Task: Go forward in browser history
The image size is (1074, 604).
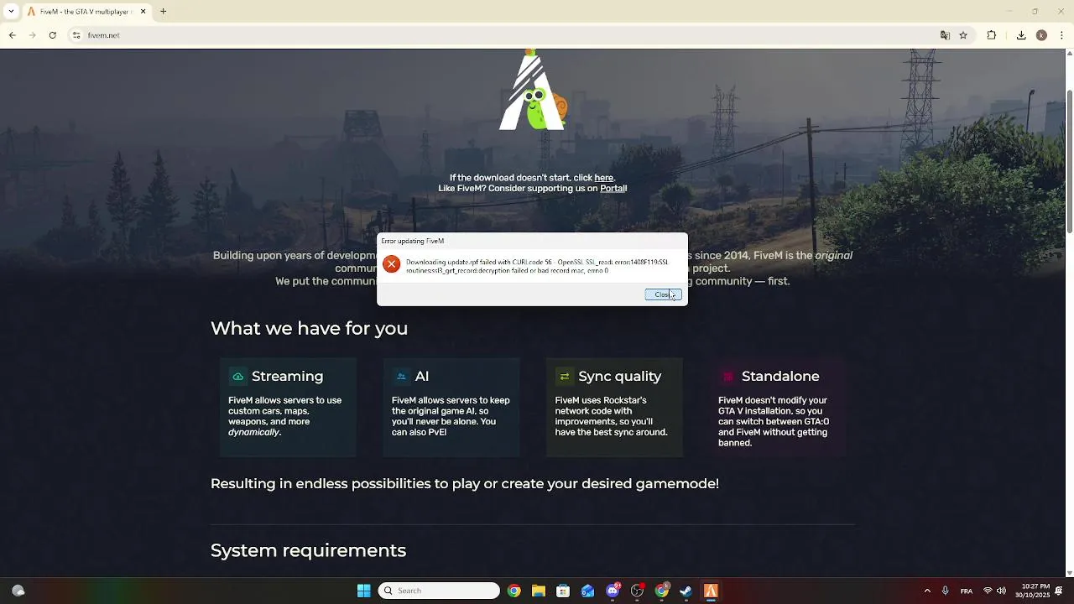Action: point(32,35)
